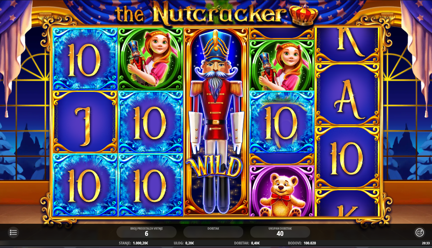Click the Ukupan dobitak total panel
432x248 pixels.
click(280, 232)
